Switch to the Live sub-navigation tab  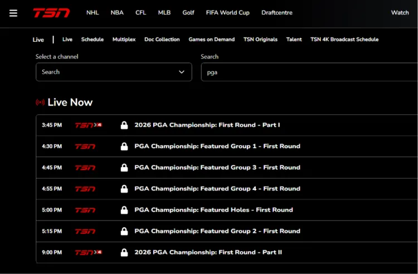pyautogui.click(x=67, y=40)
